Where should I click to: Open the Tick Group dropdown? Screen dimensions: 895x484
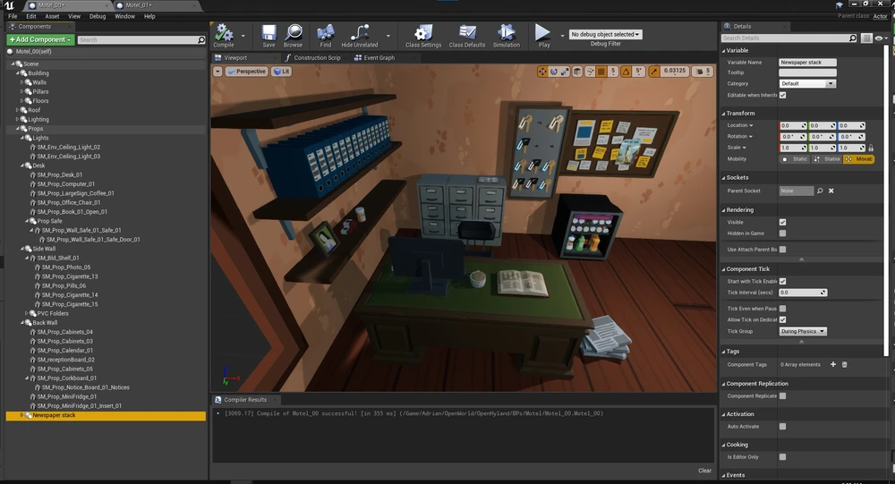803,331
